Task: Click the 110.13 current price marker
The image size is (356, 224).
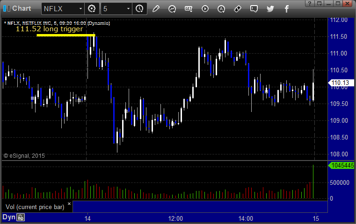Action: tap(341, 83)
